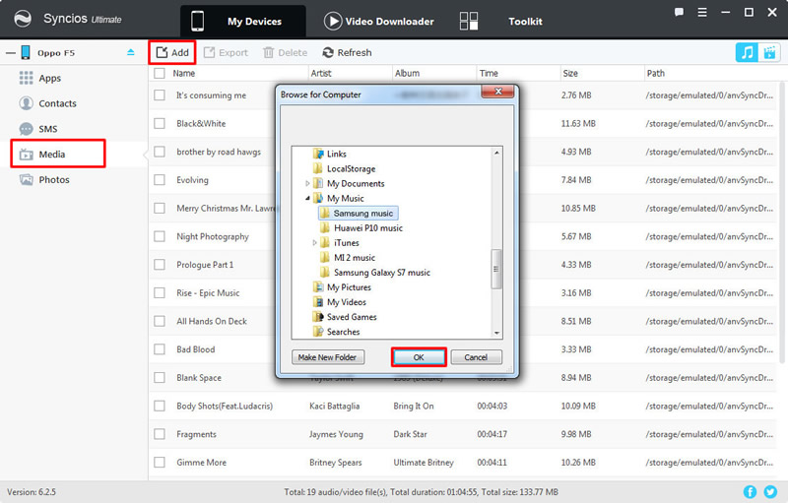Open the Facebook icon in status bar
Screen dimensions: 788x503
[x=750, y=491]
